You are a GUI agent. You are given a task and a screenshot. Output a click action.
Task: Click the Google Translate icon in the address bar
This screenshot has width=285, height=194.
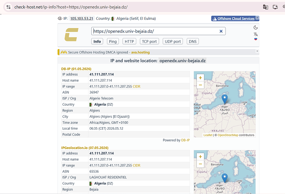click(265, 7)
